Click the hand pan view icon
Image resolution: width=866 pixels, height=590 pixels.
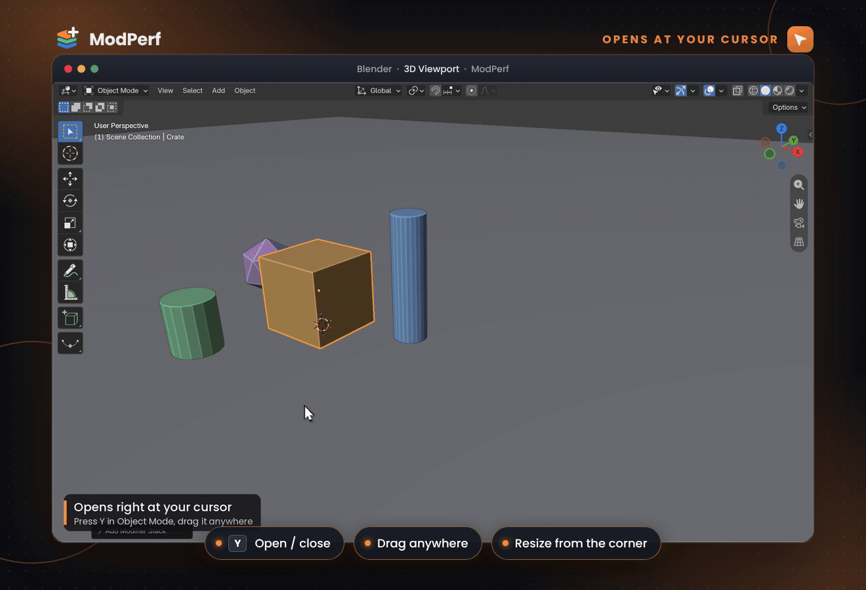[x=798, y=204]
